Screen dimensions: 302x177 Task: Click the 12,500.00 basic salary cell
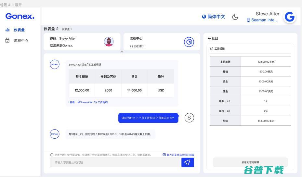pos(82,90)
